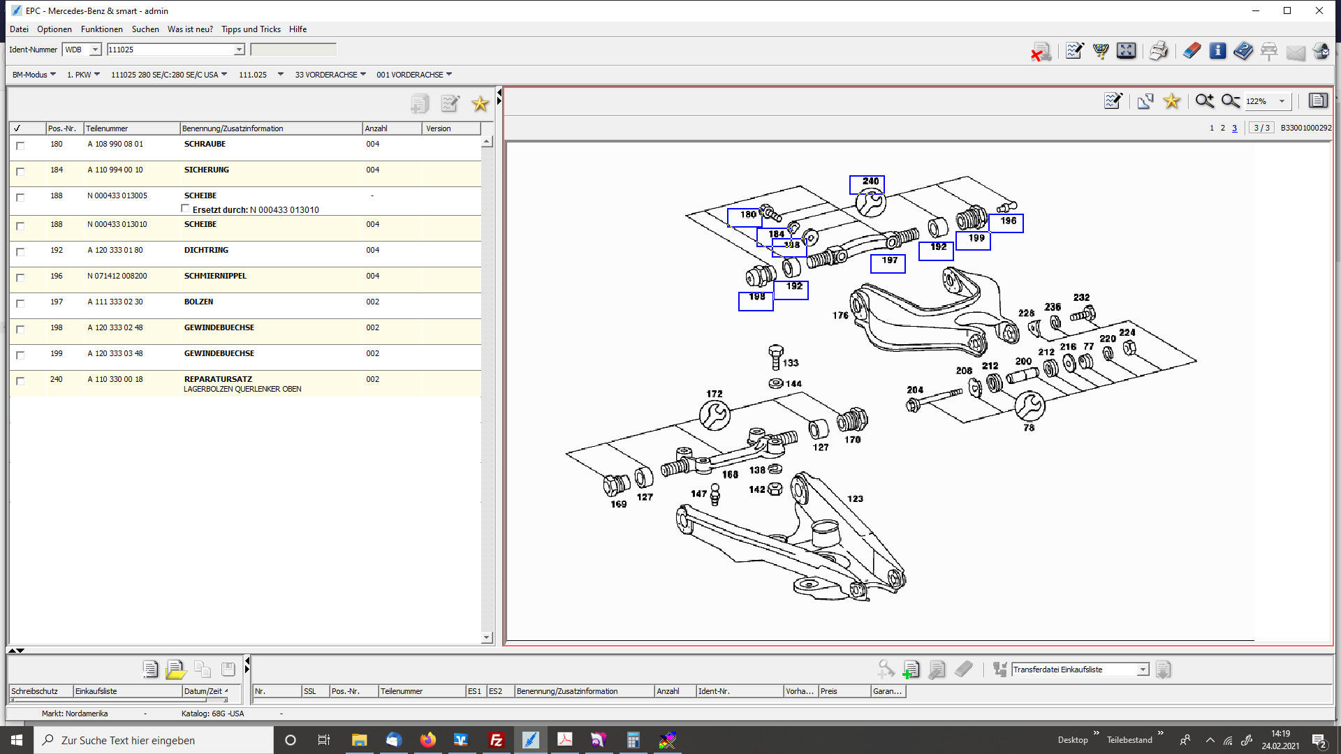The height and width of the screenshot is (754, 1341).
Task: Open the blue info icon
Action: click(1217, 51)
